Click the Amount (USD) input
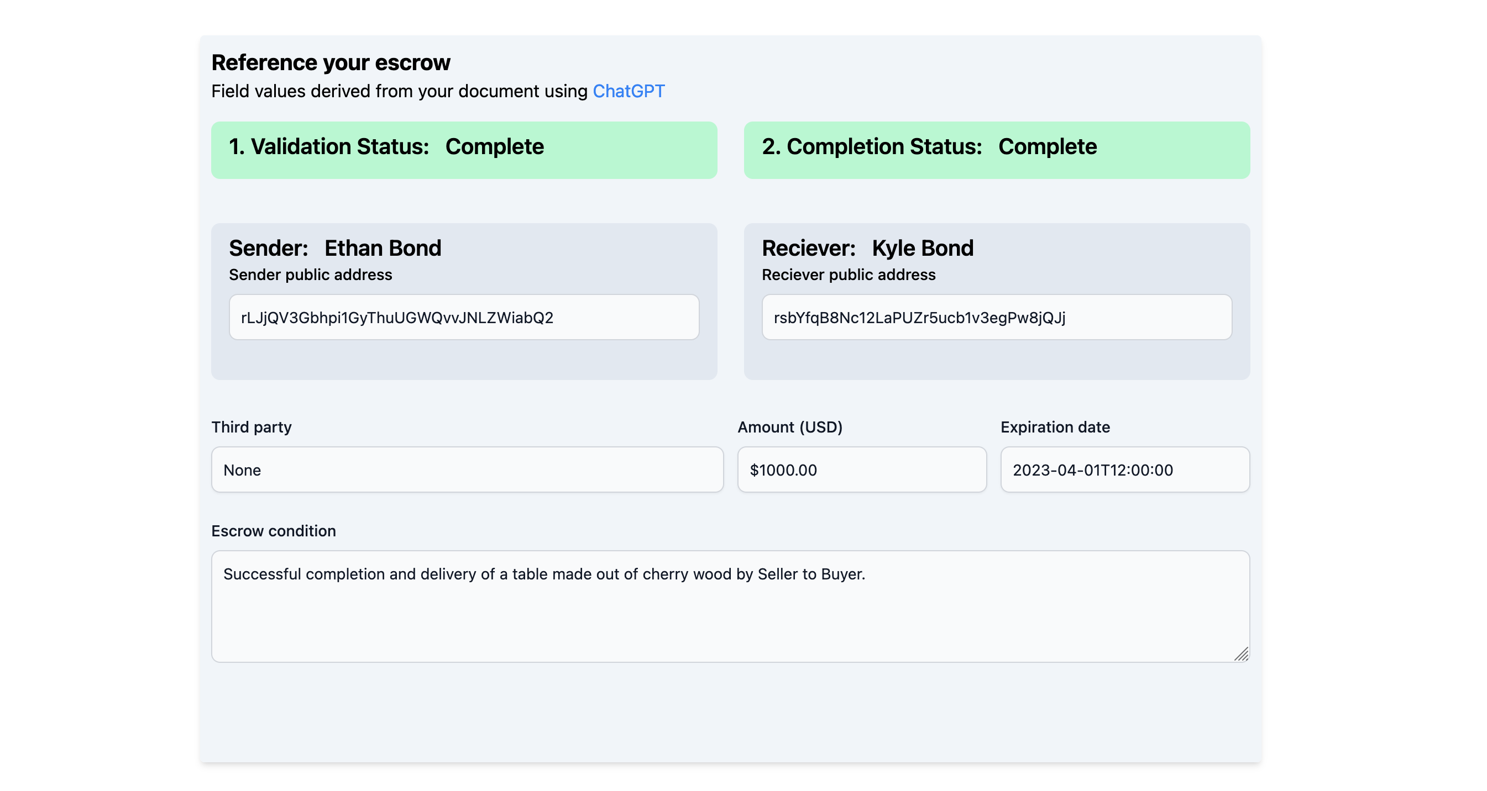Screen dimensions: 1487x791 pyautogui.click(x=862, y=470)
